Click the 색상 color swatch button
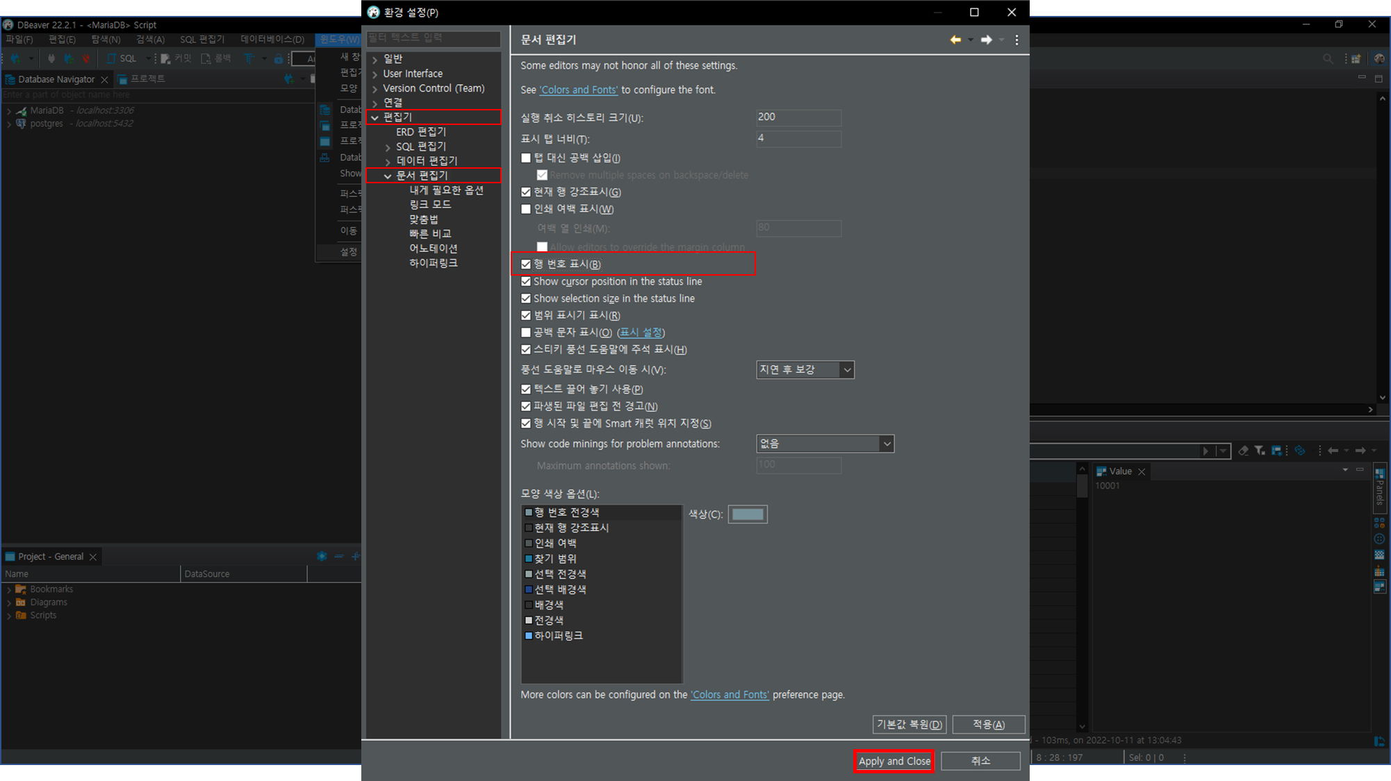 tap(748, 514)
